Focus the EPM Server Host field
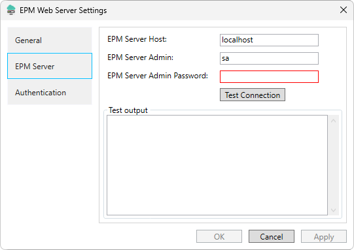The image size is (354, 250). point(269,40)
